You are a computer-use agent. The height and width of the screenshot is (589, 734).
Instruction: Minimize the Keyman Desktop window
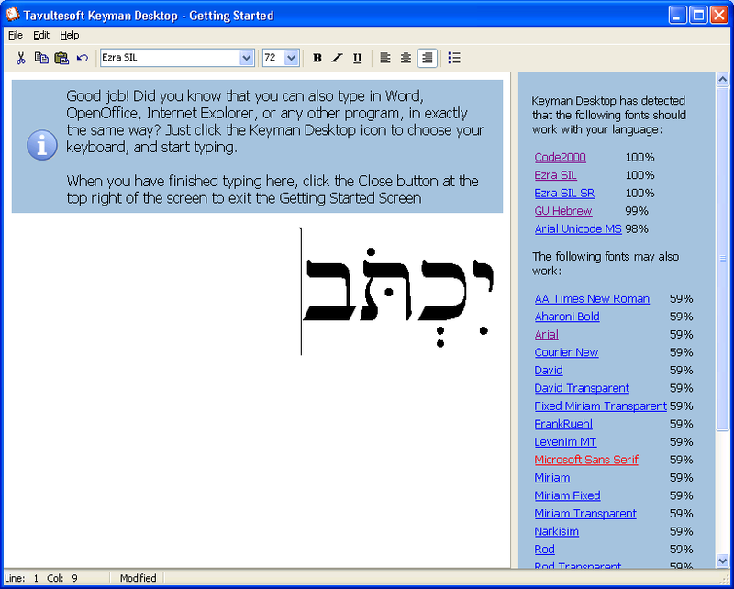click(677, 16)
